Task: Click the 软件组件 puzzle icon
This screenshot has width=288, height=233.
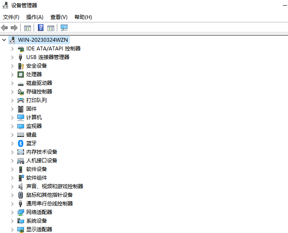Action: (x=21, y=178)
